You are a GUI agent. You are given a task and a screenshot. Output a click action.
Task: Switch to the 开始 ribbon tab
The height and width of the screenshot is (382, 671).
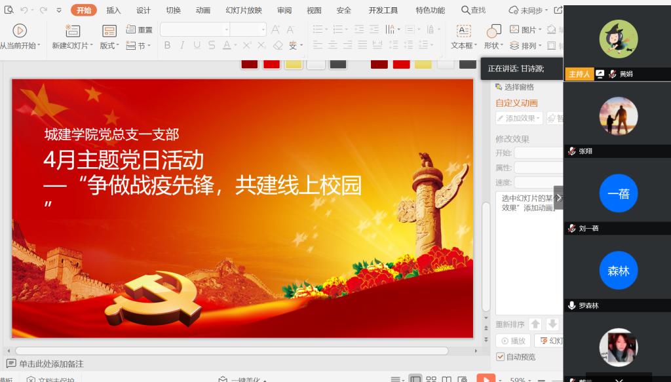click(84, 10)
